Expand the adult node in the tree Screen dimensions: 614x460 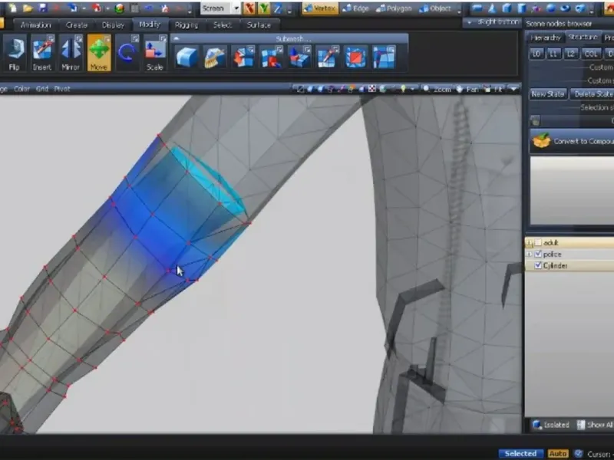tap(529, 243)
